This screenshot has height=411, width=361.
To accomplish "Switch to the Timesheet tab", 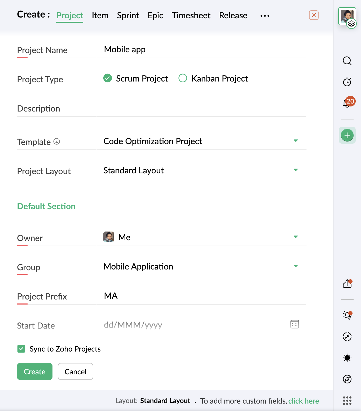I will pos(191,15).
